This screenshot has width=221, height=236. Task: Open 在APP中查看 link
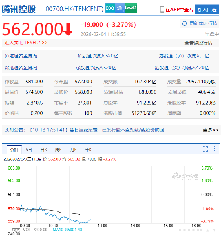[x=179, y=10]
